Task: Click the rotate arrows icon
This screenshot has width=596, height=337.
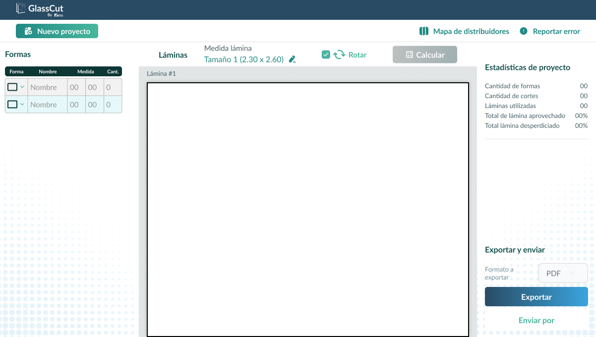Action: tap(339, 55)
